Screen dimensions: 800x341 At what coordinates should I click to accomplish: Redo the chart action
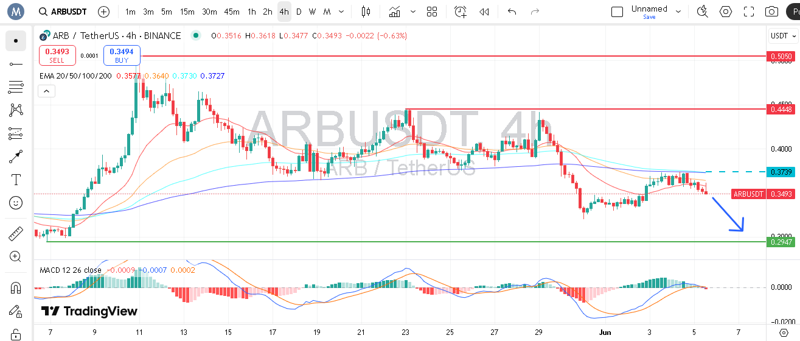coord(535,12)
